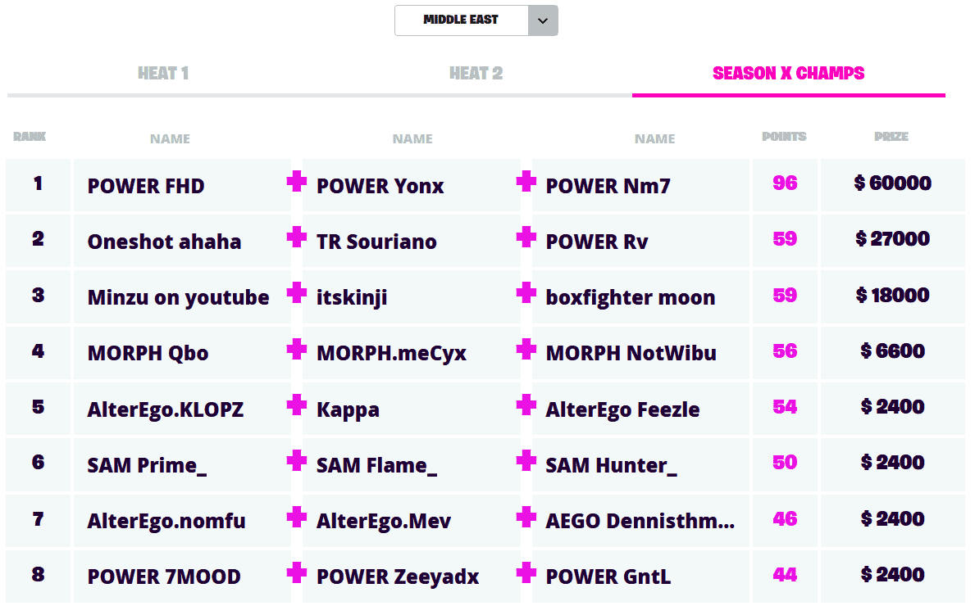The image size is (975, 606).
Task: Click the plus icon after POWER FHD
Action: [x=297, y=181]
